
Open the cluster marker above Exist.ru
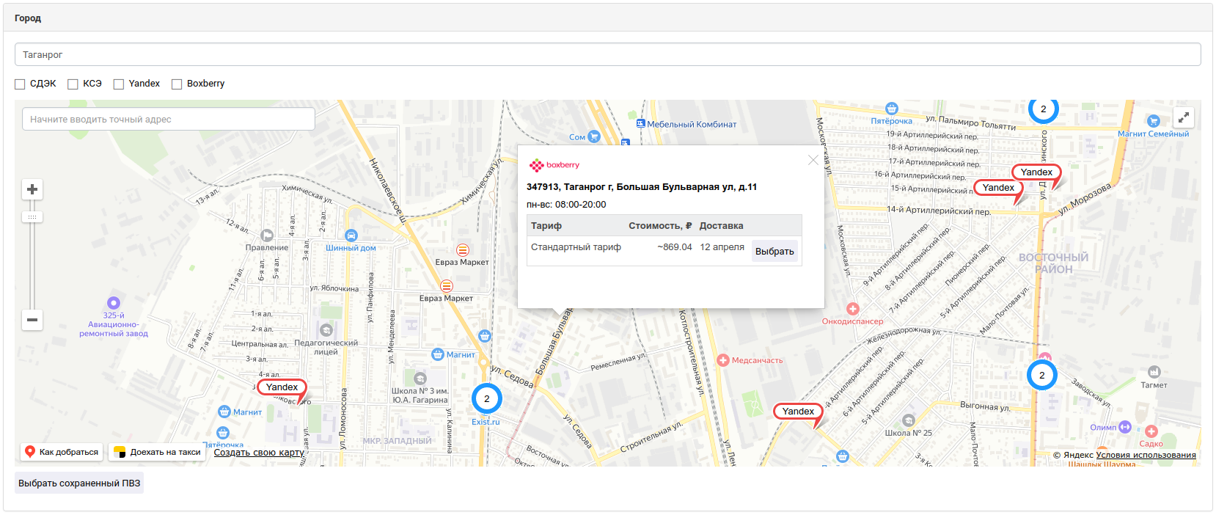point(486,398)
